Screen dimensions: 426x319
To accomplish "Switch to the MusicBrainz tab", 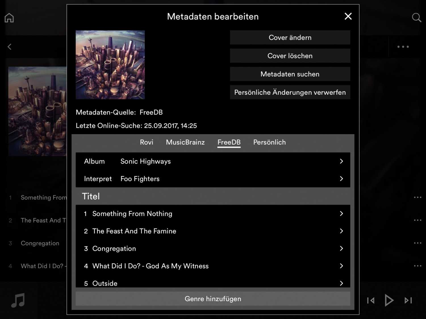I will coord(185,142).
